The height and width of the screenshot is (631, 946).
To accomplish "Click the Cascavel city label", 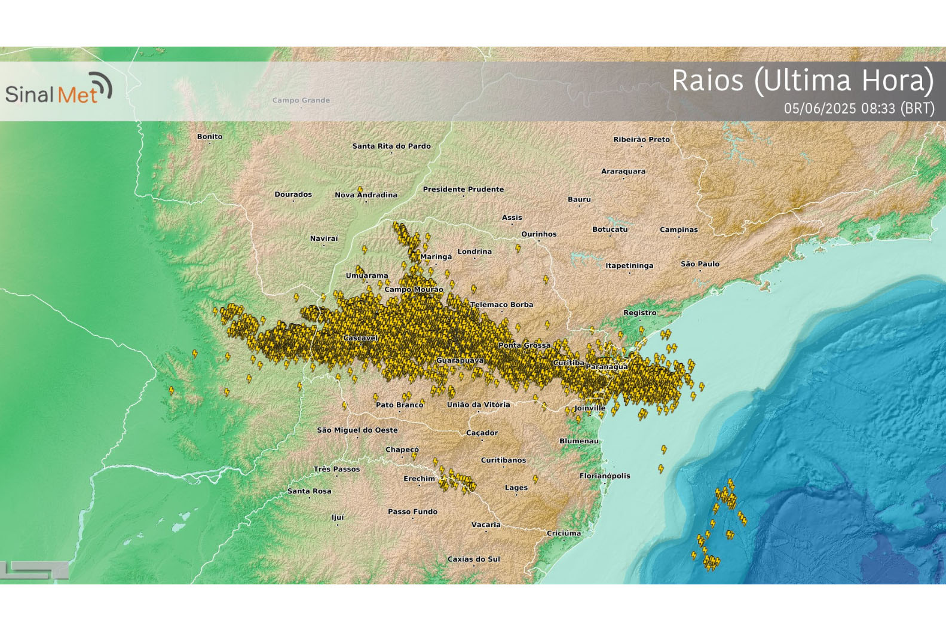I will tap(360, 338).
